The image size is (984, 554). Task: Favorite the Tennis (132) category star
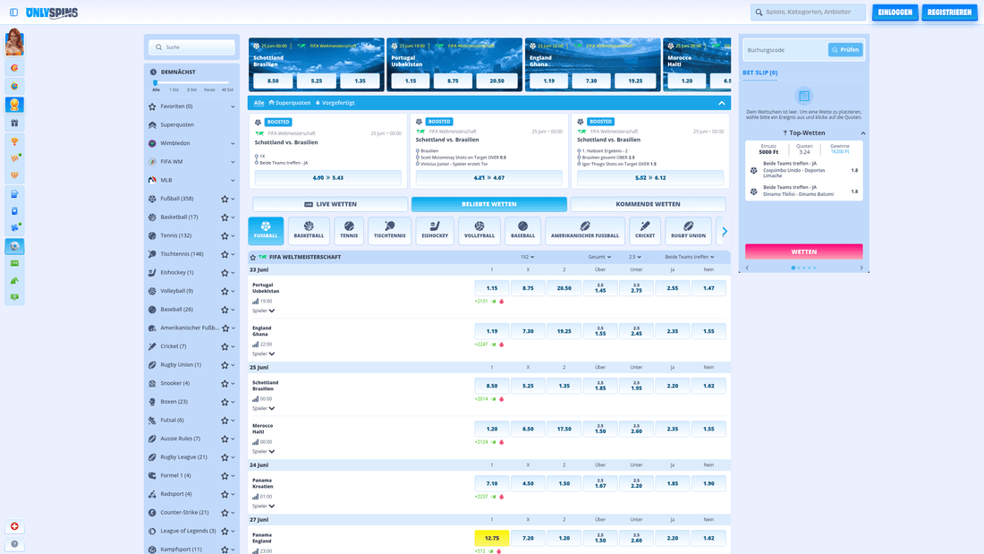pos(225,236)
